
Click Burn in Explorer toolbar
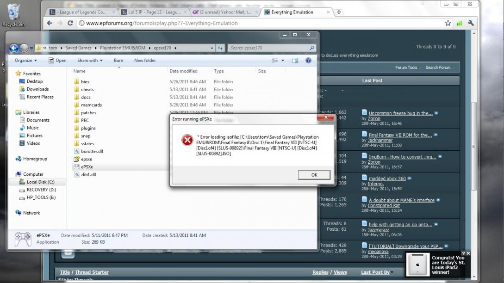coord(118,61)
